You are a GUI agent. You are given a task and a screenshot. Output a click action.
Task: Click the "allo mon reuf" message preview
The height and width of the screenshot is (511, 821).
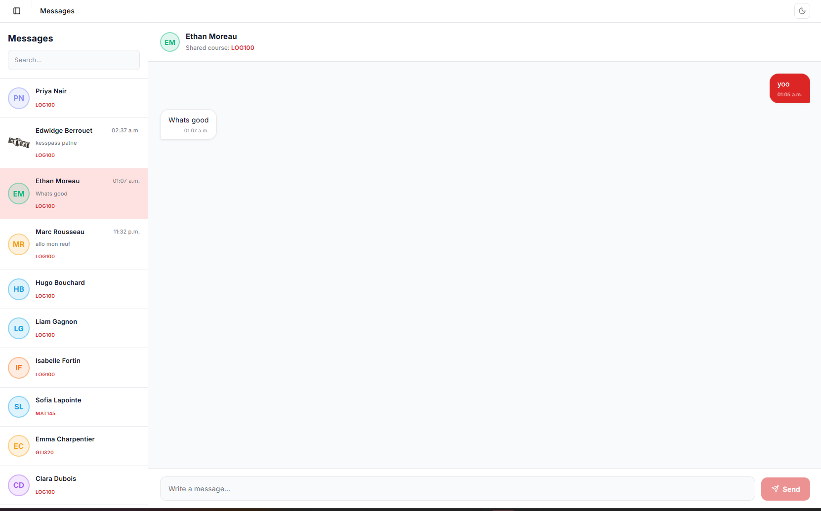(53, 244)
